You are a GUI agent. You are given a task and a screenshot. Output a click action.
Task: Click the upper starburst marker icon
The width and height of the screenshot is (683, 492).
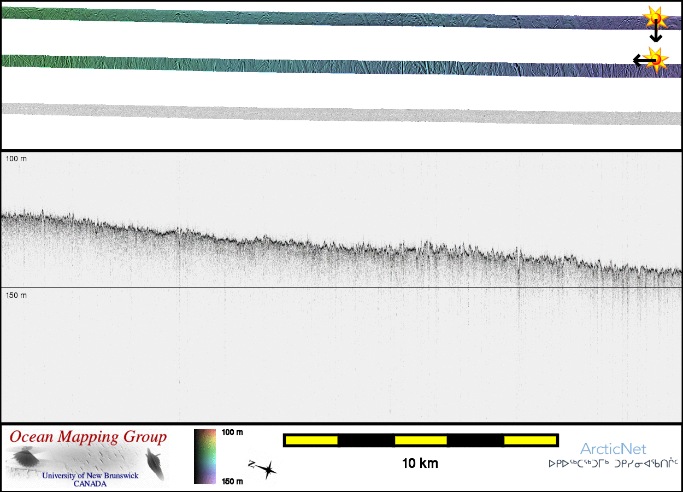(x=654, y=17)
